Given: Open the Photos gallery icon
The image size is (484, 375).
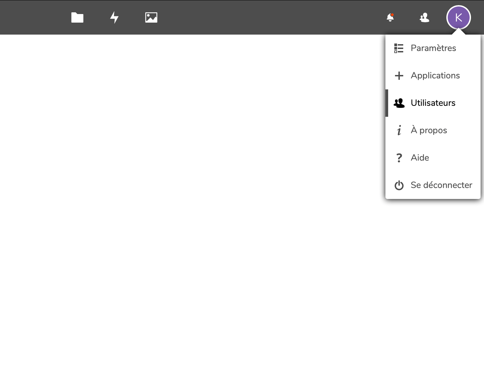Looking at the screenshot, I should [x=151, y=17].
